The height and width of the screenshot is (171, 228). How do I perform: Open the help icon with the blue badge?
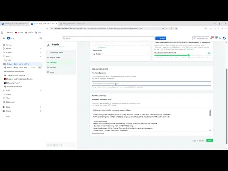coord(216,38)
